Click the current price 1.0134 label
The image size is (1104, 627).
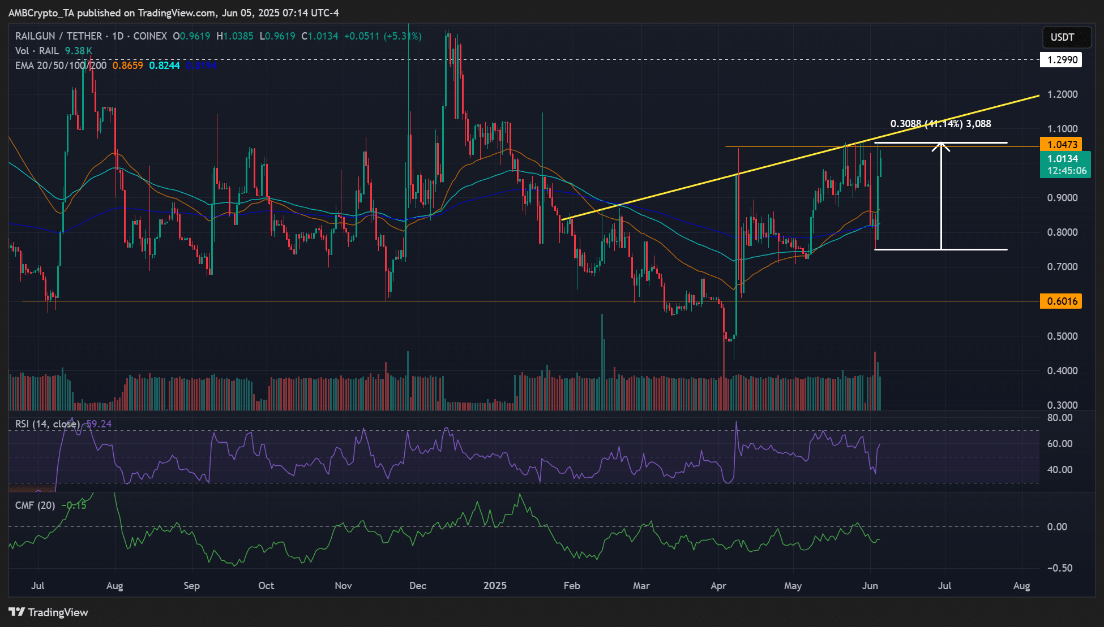click(x=1065, y=165)
